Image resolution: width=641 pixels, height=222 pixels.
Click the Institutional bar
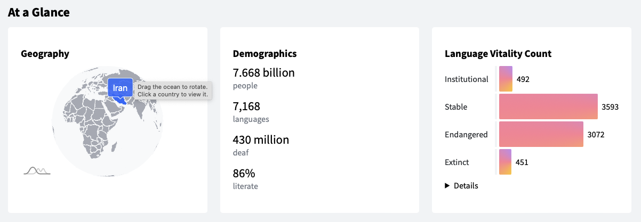[506, 79]
